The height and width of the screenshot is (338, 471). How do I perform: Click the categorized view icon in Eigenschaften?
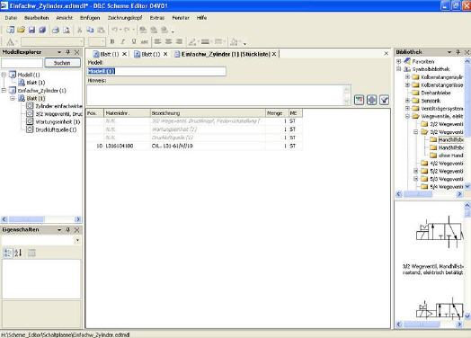[7, 253]
